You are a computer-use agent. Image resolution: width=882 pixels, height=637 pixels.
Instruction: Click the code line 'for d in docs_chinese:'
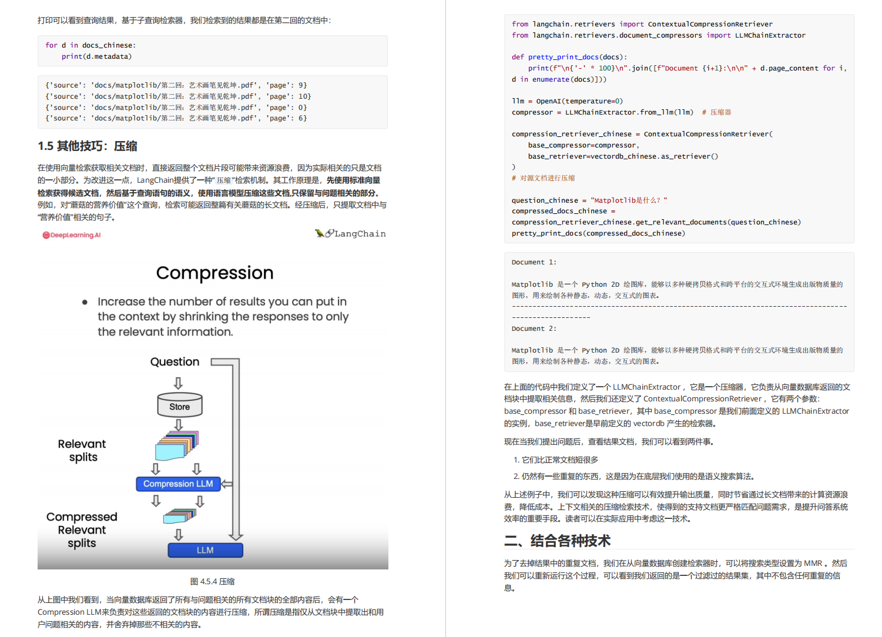tap(90, 45)
